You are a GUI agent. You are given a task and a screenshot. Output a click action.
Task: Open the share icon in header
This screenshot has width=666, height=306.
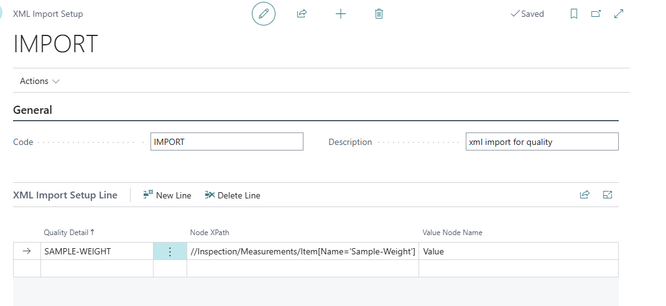coord(302,14)
